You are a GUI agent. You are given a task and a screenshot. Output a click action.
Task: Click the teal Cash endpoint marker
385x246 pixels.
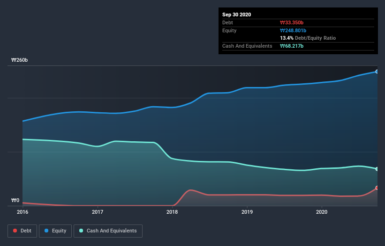pos(377,169)
